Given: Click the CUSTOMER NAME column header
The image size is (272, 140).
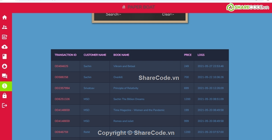Looking at the screenshot, I should (x=95, y=55).
